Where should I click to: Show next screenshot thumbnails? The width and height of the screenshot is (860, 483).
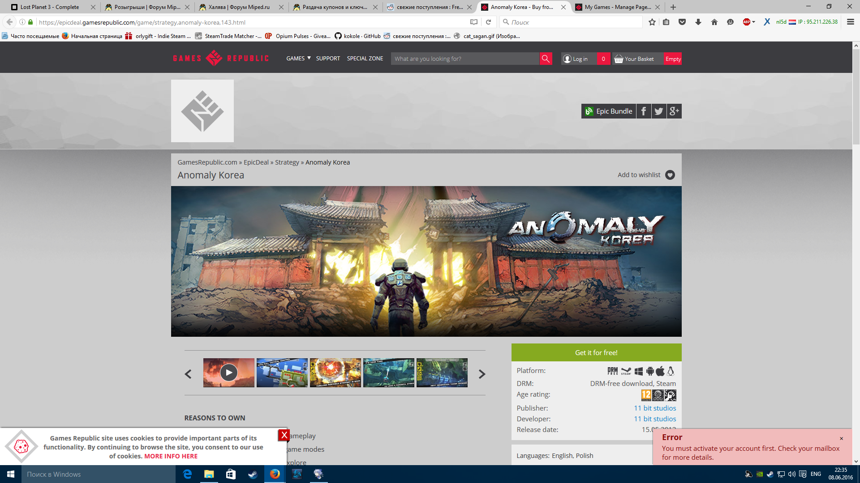click(482, 374)
